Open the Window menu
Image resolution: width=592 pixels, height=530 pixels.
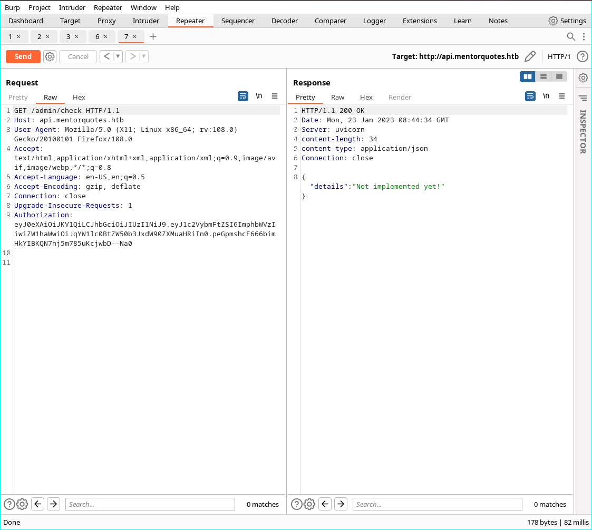pos(143,7)
